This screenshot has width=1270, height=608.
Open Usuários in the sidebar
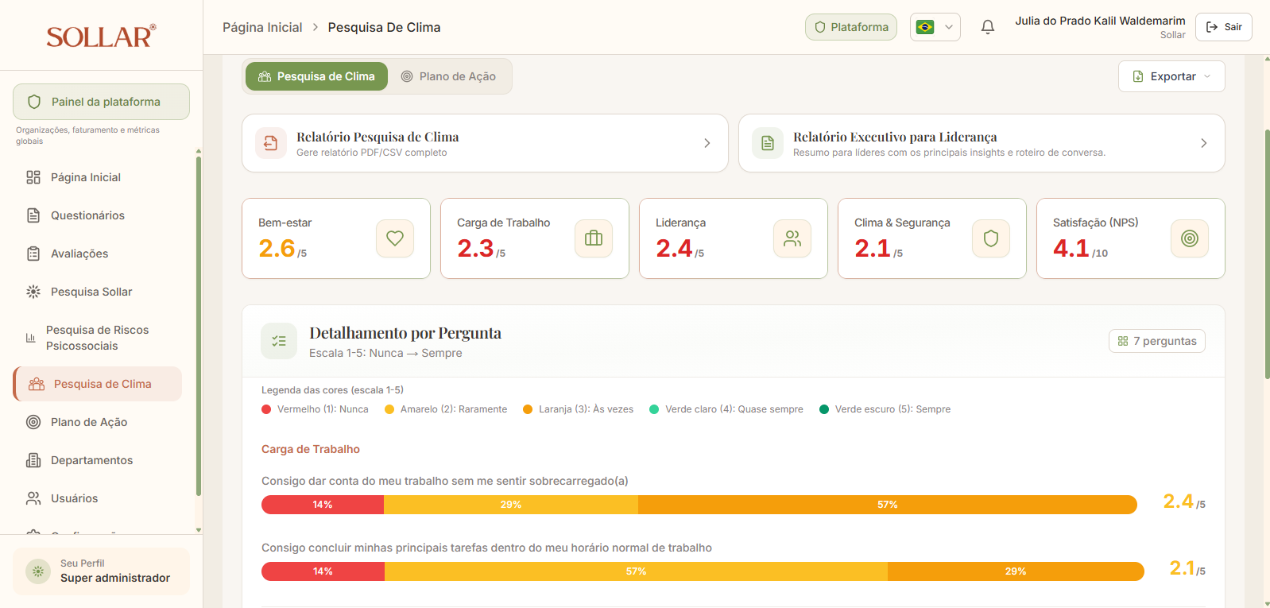[x=97, y=498]
